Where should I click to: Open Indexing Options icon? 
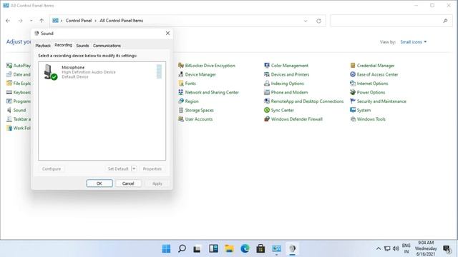point(267,84)
